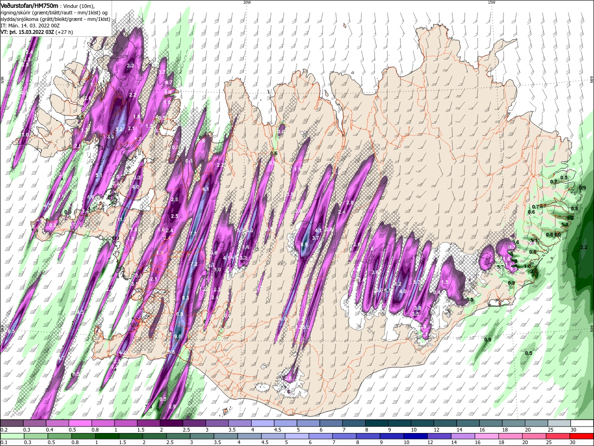Click the 'VT: þri. 15.03.2022 03Z' valid time
This screenshot has height=446, width=594.
pyautogui.click(x=28, y=32)
